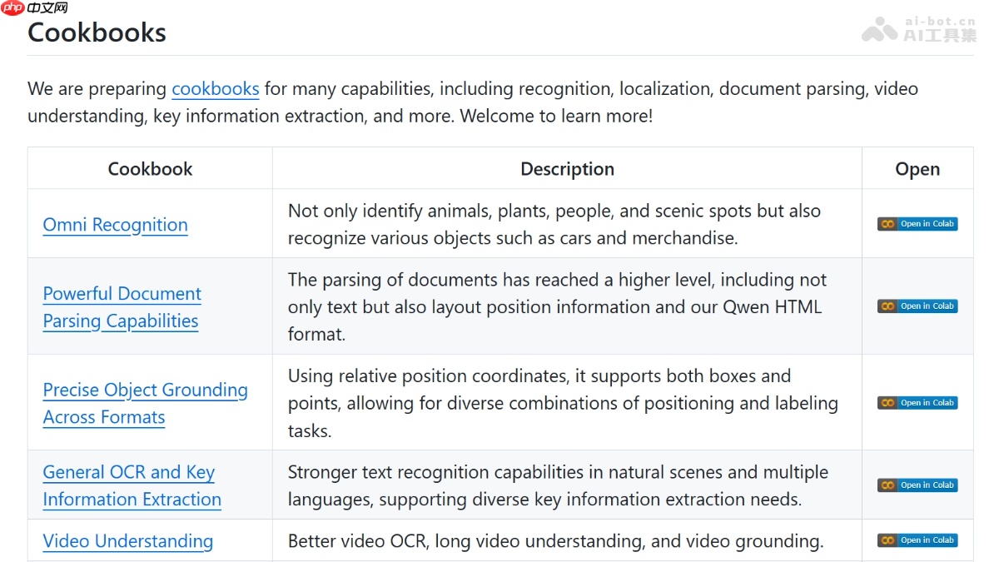
Task: Click the 'Open' column header
Action: coord(917,169)
